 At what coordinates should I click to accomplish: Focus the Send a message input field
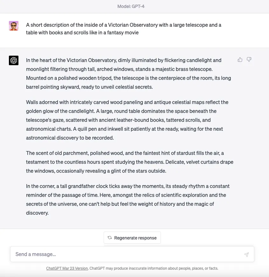(127, 254)
